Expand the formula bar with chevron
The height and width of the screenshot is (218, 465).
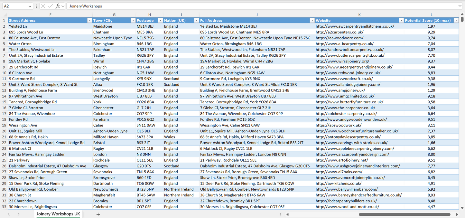coord(460,6)
